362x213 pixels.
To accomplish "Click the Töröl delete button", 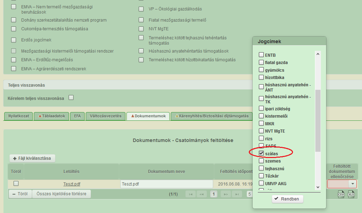I will 20,194.
